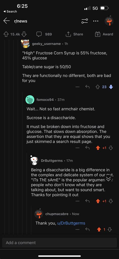The height and width of the screenshot is (259, 119).
Task: Reply to geeky_username's comment
Action: tap(87, 87)
